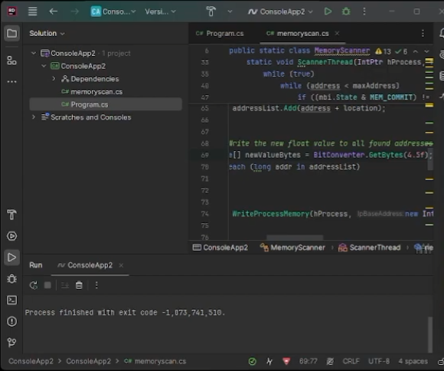Open more options in Run toolbar
The width and height of the screenshot is (444, 371).
(96, 285)
